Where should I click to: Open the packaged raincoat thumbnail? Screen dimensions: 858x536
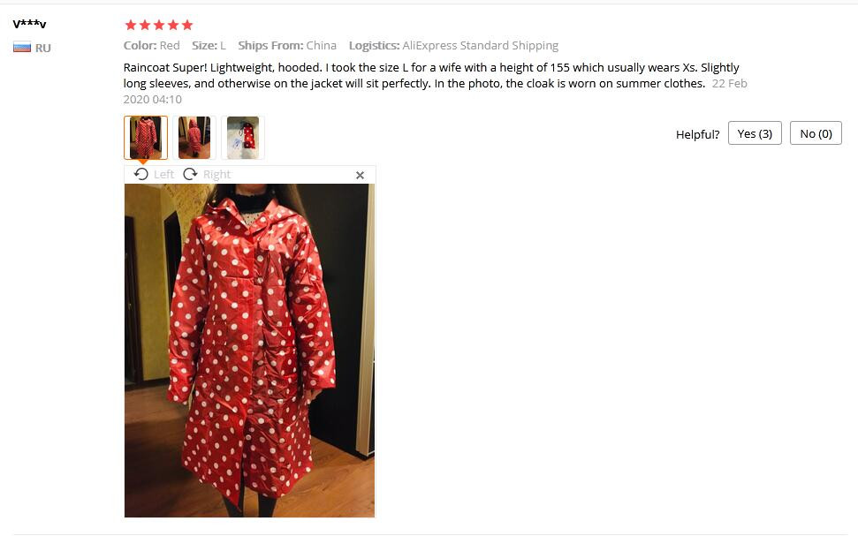(x=243, y=138)
